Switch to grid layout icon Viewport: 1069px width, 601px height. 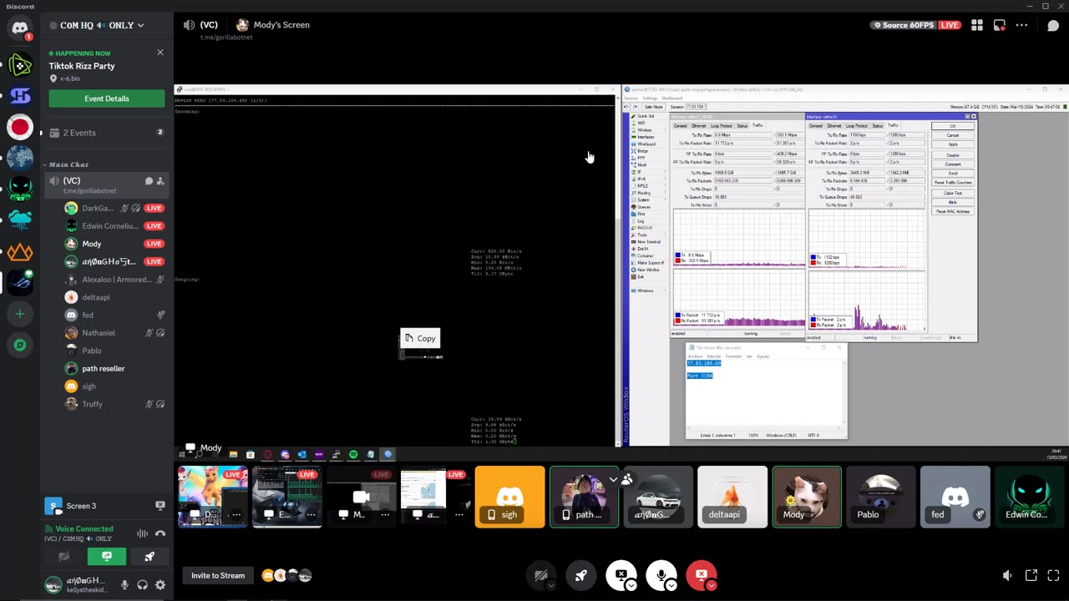977,25
